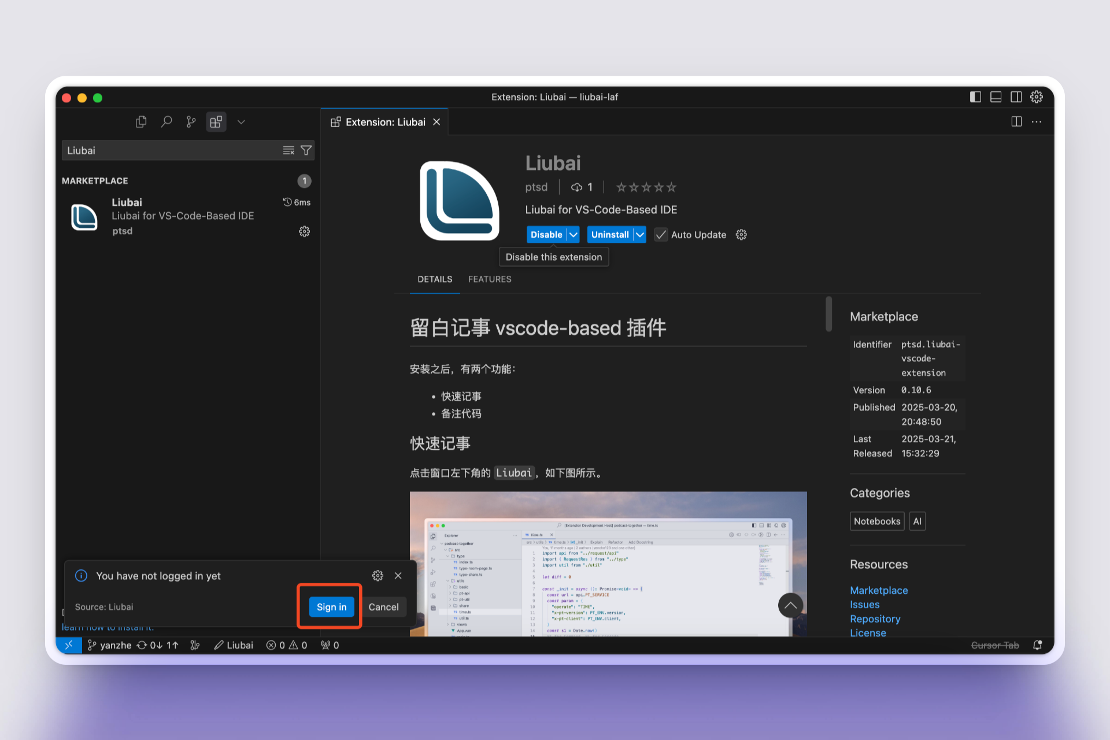Viewport: 1110px width, 740px height.
Task: Click the notifications bell in status bar
Action: click(1037, 645)
